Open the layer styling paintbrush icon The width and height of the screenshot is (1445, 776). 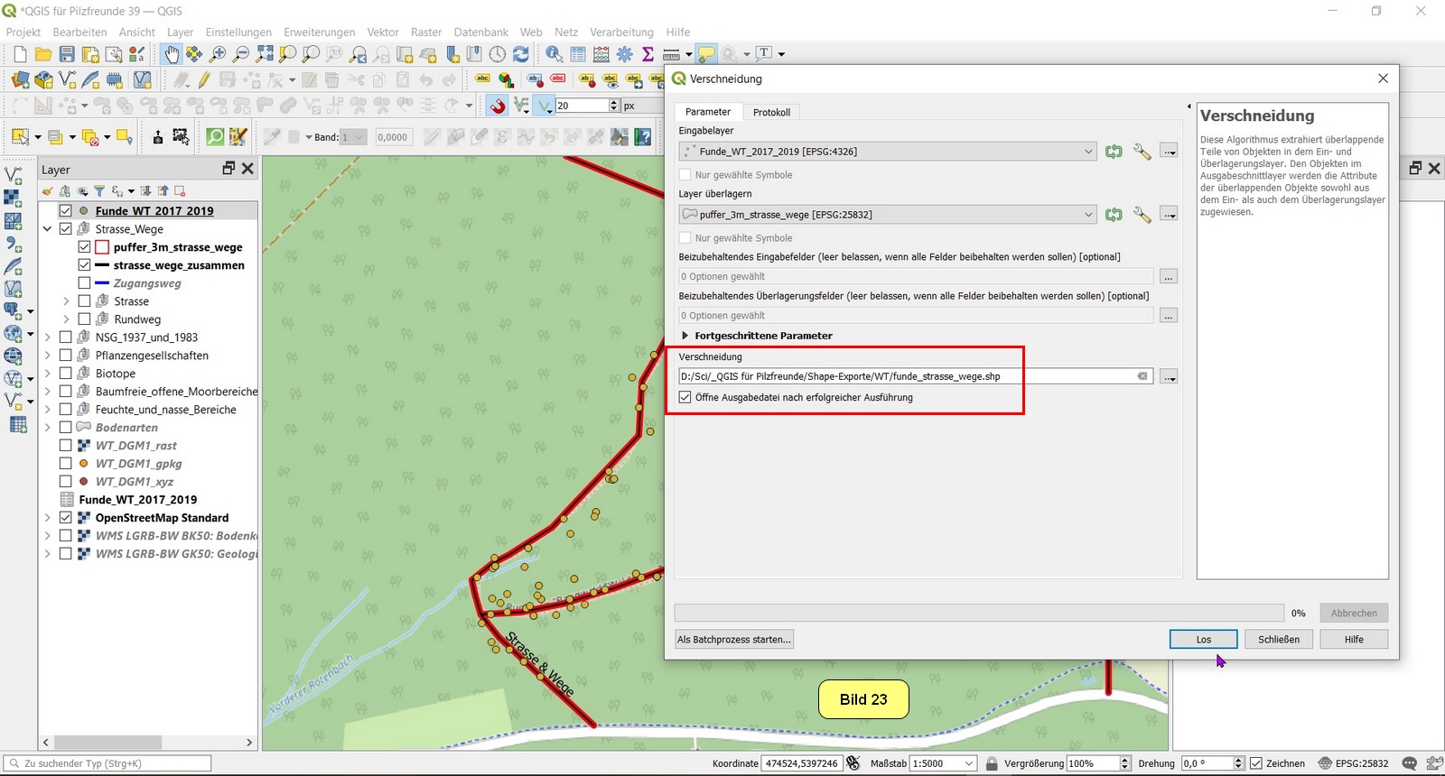(x=47, y=191)
